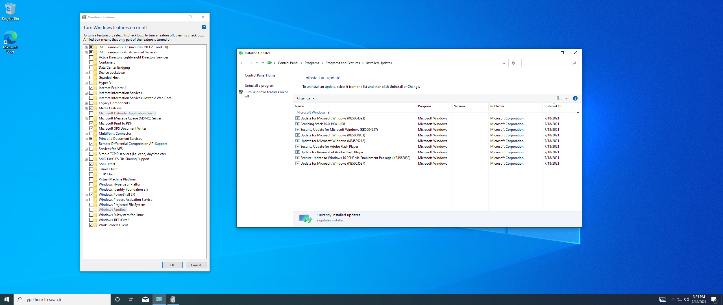Uncheck Internet Explorer 11
This screenshot has height=305, width=723.
[91, 88]
